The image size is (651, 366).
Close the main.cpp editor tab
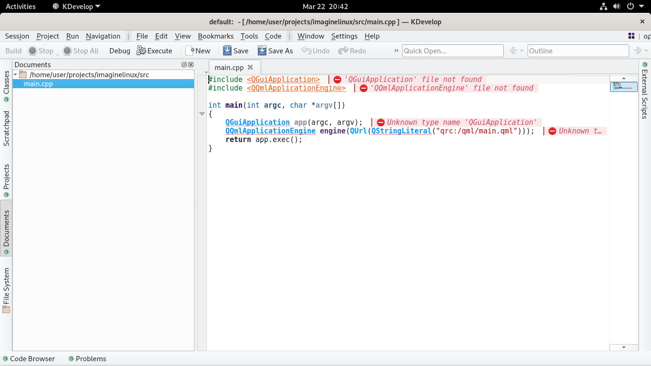(x=250, y=67)
